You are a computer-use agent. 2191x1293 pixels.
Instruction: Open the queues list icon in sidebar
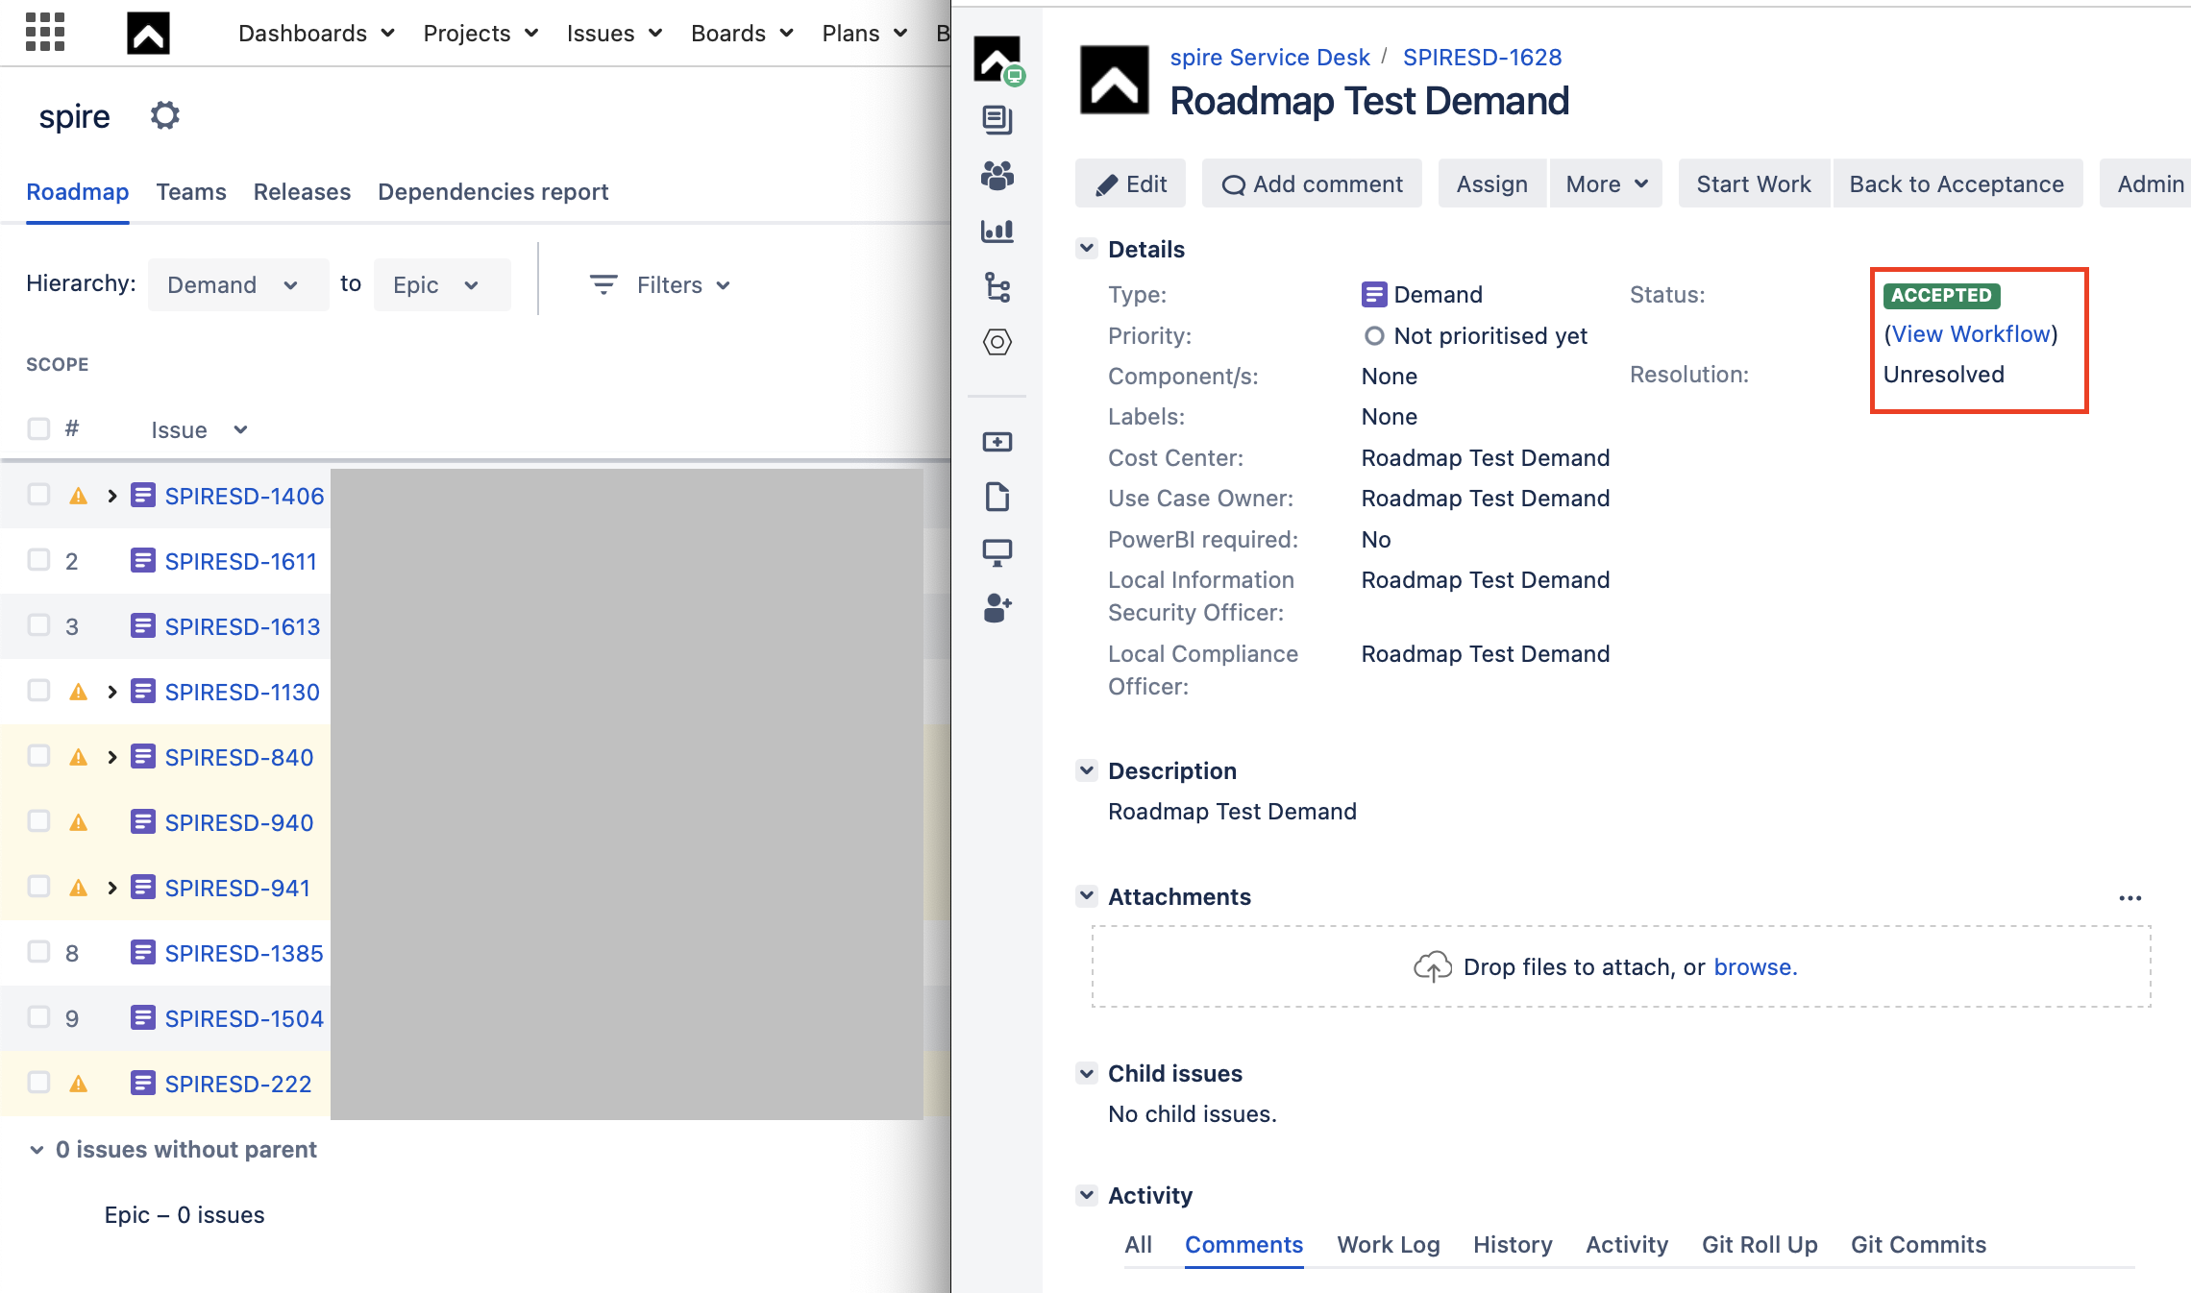point(997,119)
